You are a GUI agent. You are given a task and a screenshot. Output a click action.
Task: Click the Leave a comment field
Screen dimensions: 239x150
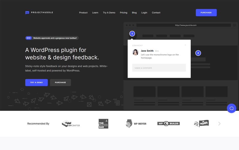coord(159,68)
